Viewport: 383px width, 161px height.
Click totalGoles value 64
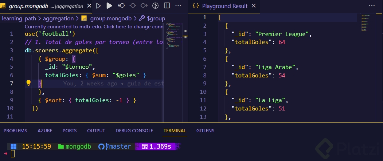click(282, 42)
